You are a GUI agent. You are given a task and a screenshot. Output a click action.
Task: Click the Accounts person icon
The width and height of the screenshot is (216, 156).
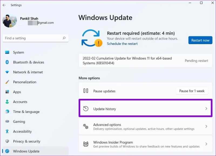coord(7,102)
